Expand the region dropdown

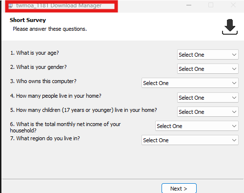click(190, 140)
